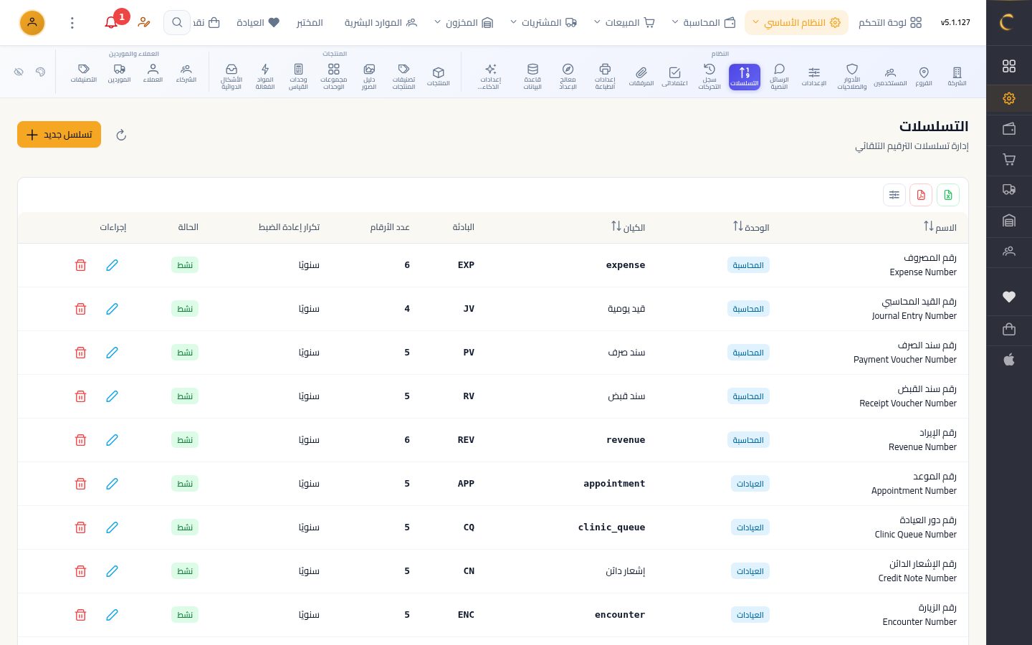The height and width of the screenshot is (645, 1032).
Task: Open Roles and Permissions shield icon
Action: 852,77
